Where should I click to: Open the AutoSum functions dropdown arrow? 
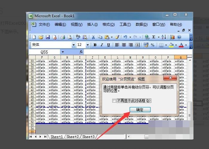click(x=159, y=37)
